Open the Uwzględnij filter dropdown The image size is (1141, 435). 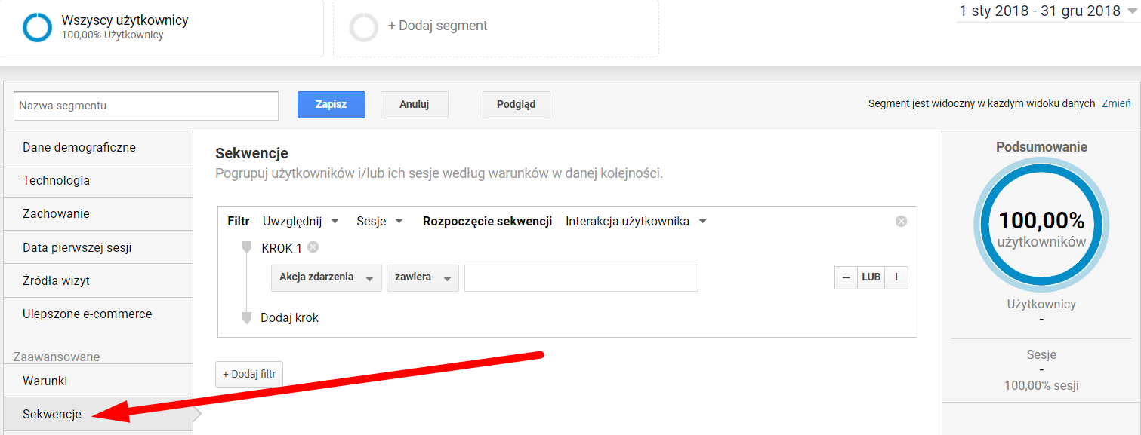(301, 222)
